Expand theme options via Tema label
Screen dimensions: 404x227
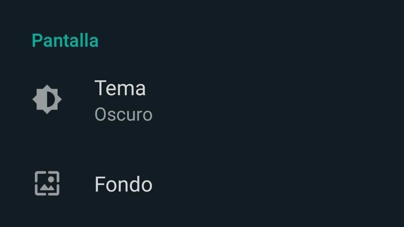(x=120, y=88)
